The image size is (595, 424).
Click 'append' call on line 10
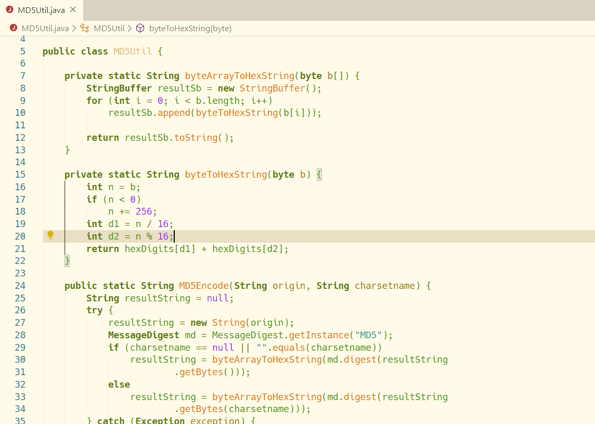[x=174, y=113]
